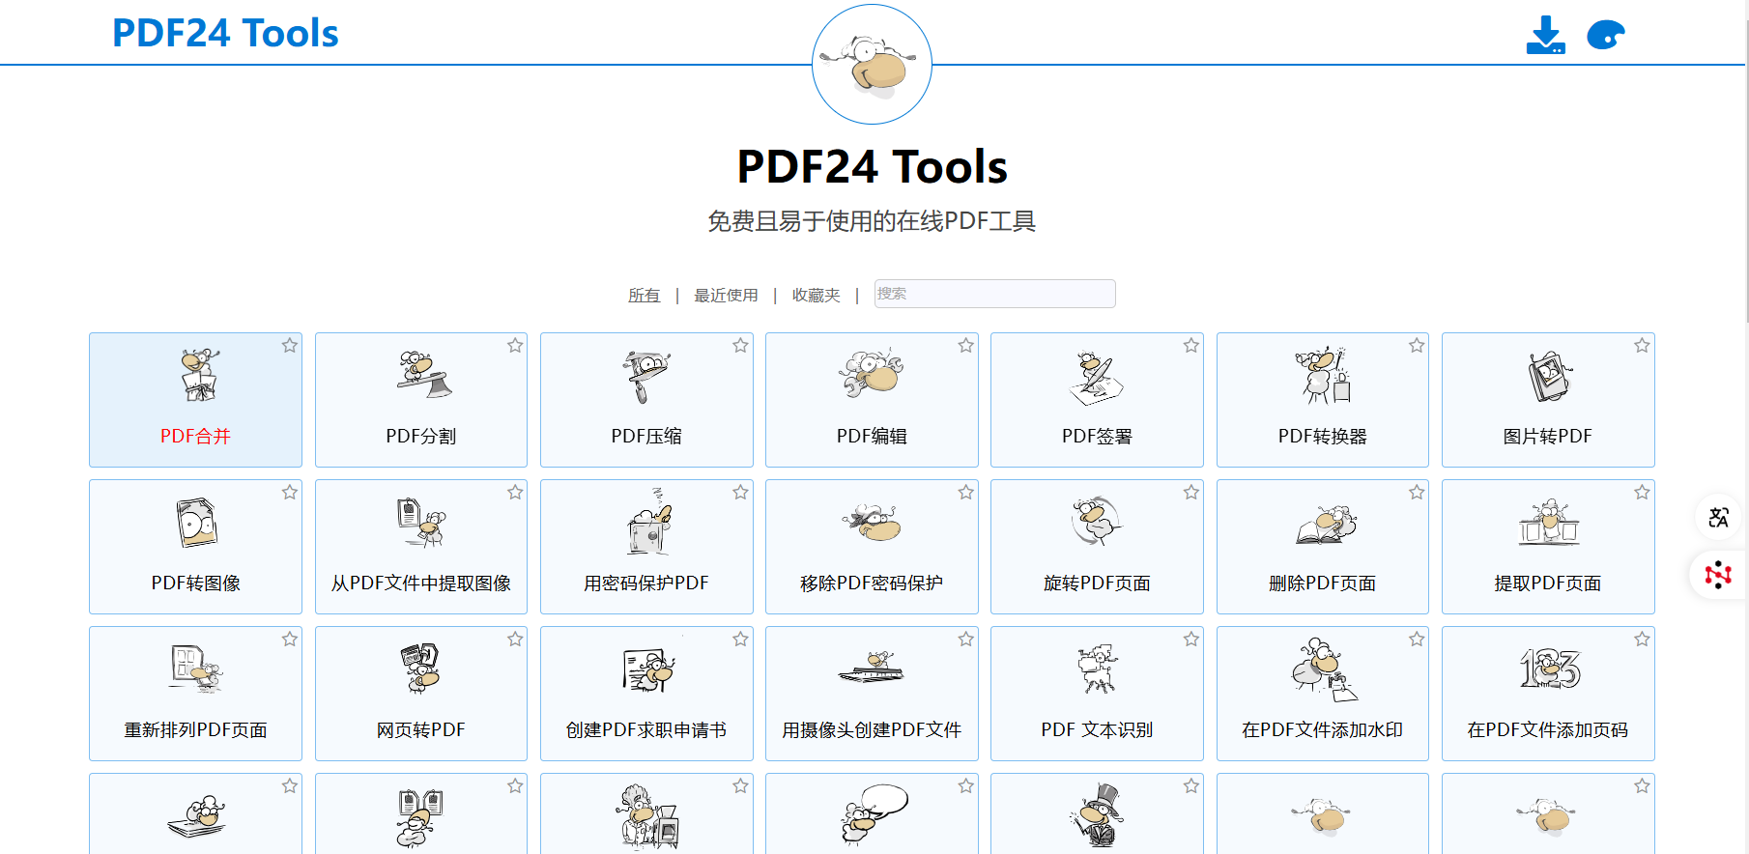Click the 搜索 search input field
1749x854 pixels.
[x=994, y=294]
